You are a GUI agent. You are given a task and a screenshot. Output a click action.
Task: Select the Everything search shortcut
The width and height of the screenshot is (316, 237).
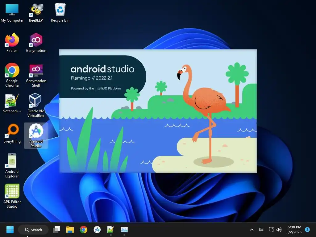(x=12, y=133)
